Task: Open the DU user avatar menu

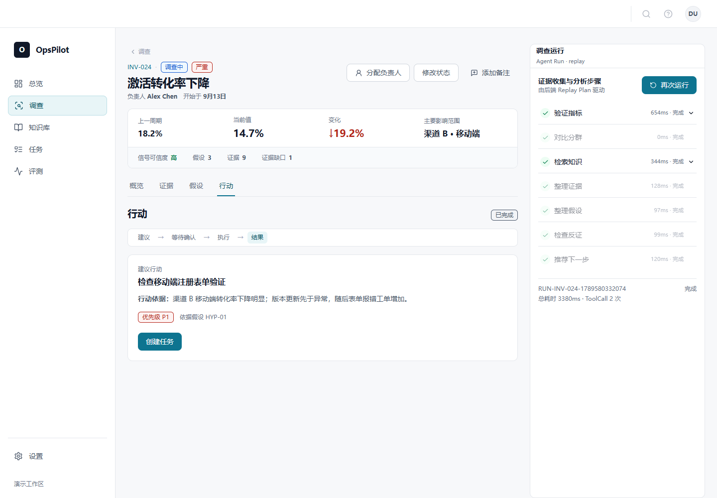Action: [x=693, y=14]
